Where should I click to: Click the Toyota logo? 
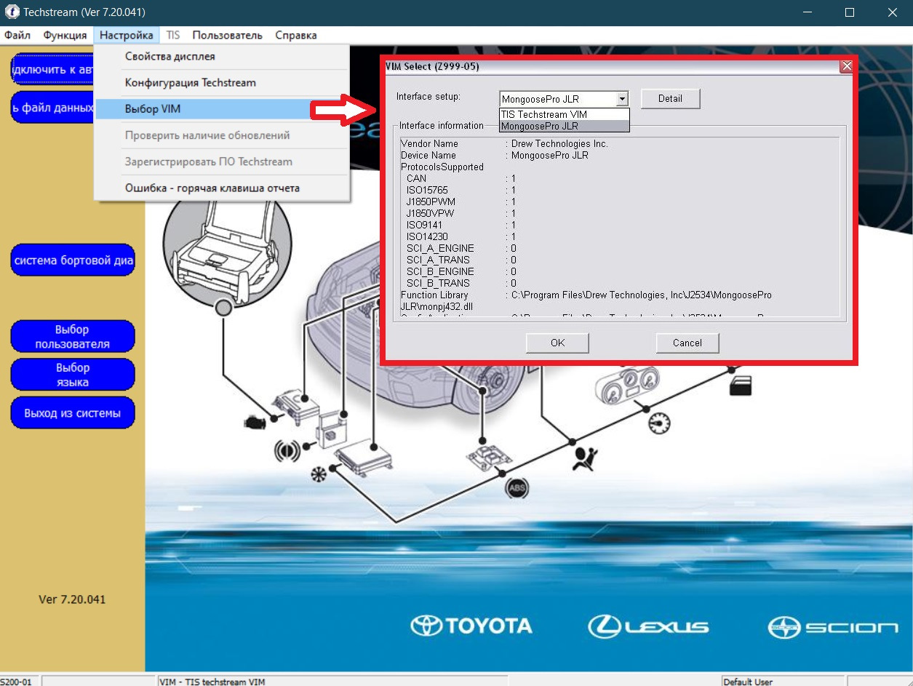pos(471,626)
